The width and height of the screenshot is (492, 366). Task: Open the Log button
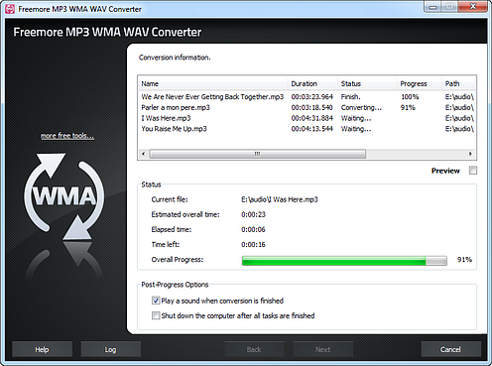tap(111, 349)
